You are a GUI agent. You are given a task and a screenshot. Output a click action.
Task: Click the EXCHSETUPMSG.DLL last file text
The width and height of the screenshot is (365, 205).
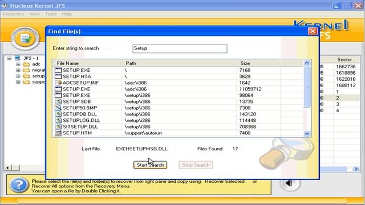tap(142, 149)
